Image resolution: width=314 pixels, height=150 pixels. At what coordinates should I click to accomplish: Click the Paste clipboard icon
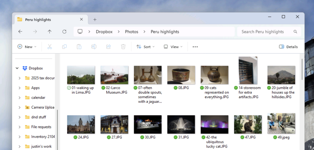coord(79,47)
